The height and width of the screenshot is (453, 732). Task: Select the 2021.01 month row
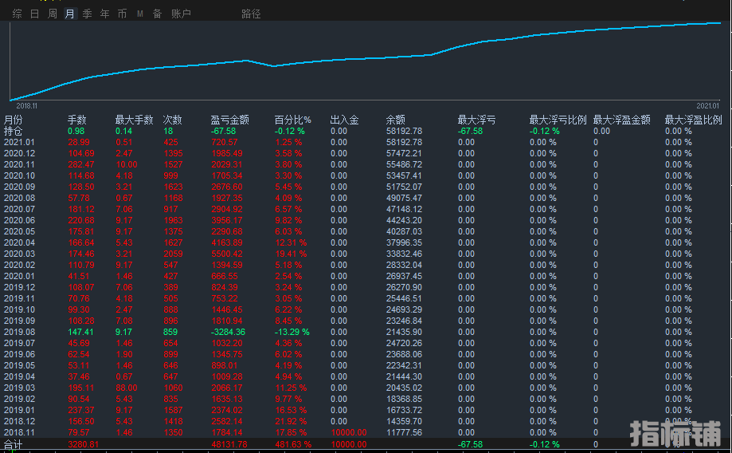click(x=366, y=143)
